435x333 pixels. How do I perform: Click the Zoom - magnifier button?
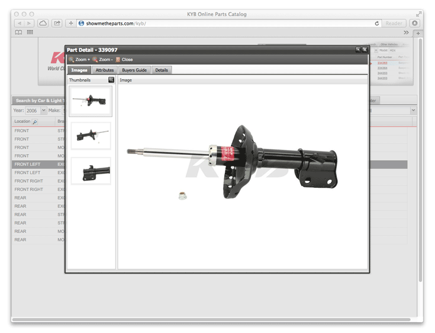click(x=103, y=60)
